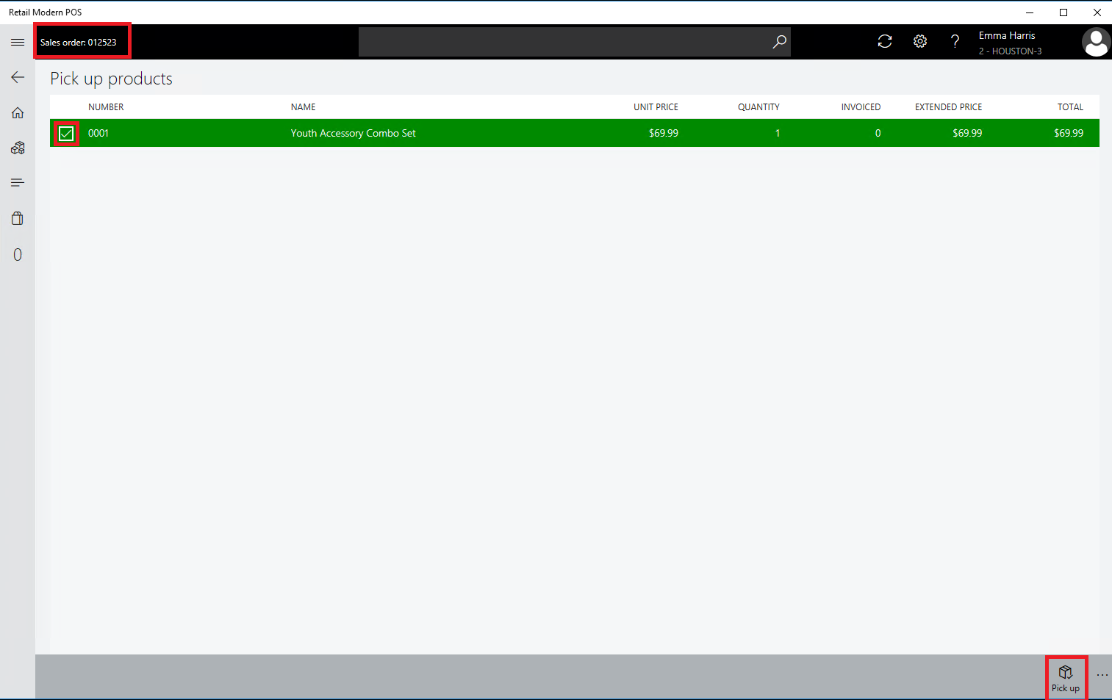Close the Retail Modern POS window
Viewport: 1112px width, 700px height.
[1097, 12]
